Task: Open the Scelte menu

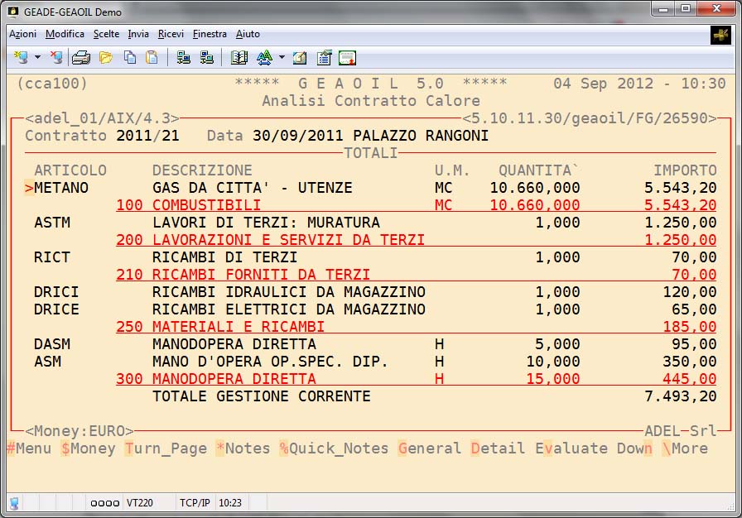Action: point(106,34)
